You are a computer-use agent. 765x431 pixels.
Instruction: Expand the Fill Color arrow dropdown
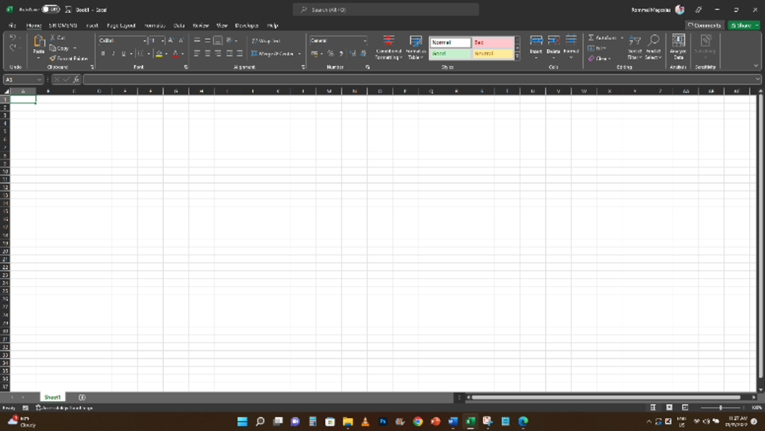click(x=166, y=54)
